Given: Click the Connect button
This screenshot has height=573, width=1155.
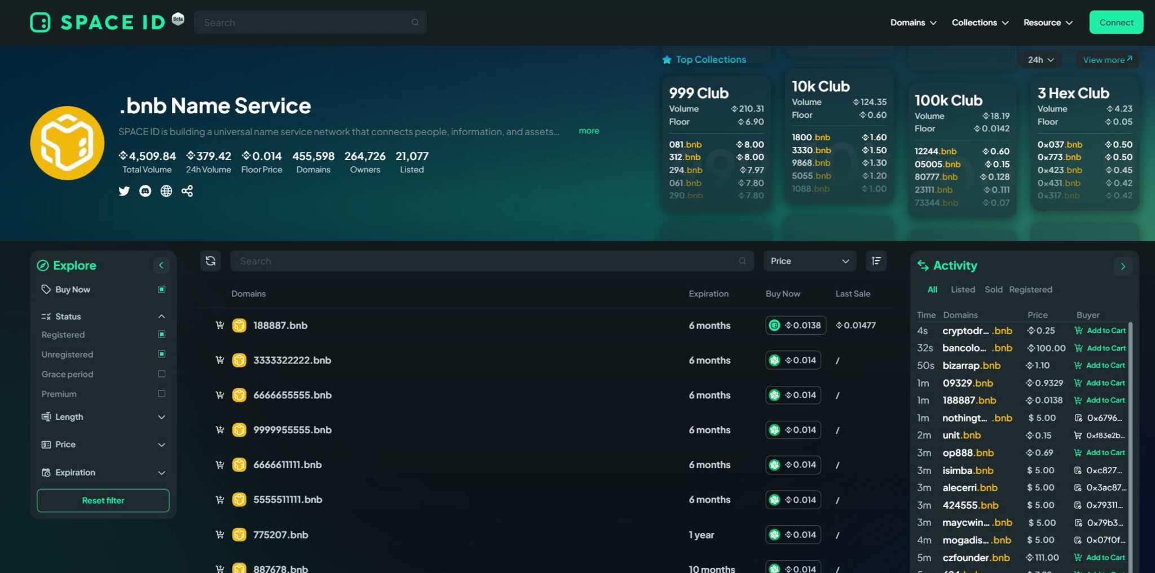Looking at the screenshot, I should pyautogui.click(x=1116, y=23).
